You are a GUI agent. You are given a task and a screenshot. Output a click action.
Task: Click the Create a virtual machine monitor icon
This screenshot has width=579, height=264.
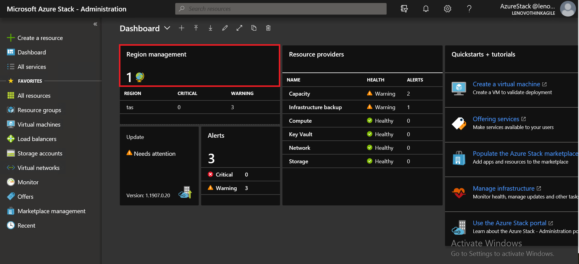pyautogui.click(x=459, y=89)
